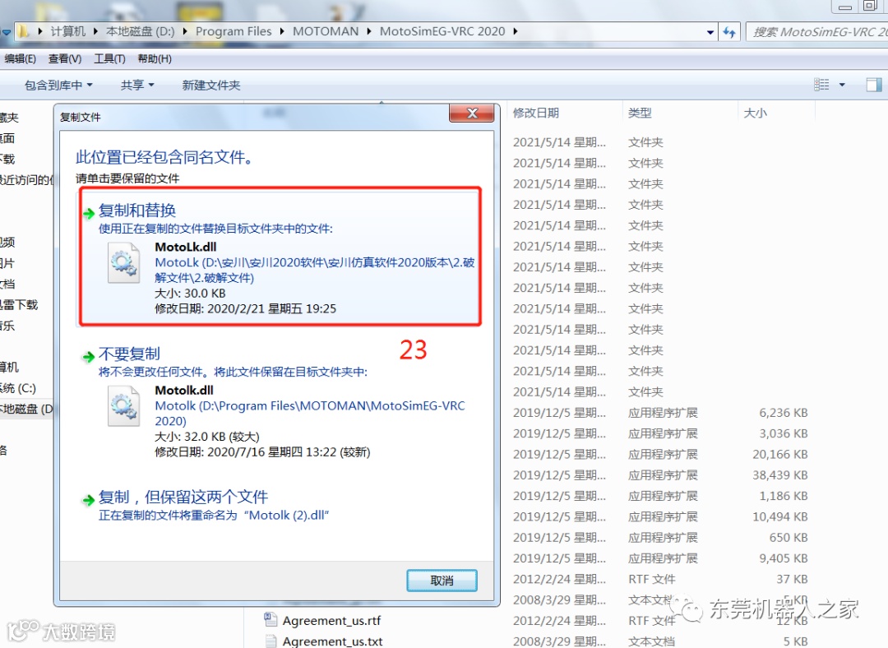Click keep both files (复制，但保留这两个文件) link

(x=183, y=498)
